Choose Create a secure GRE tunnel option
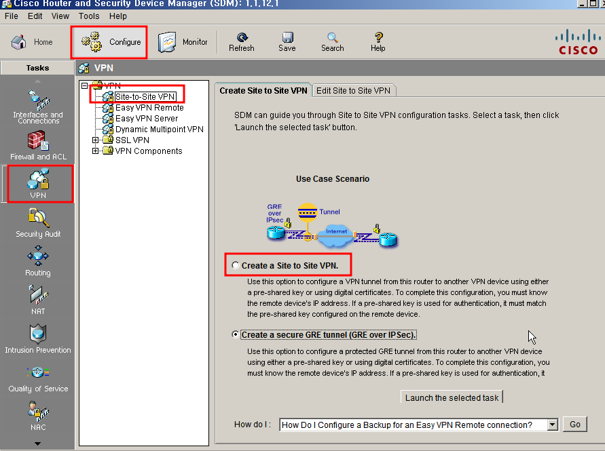This screenshot has height=451, width=605. [235, 334]
